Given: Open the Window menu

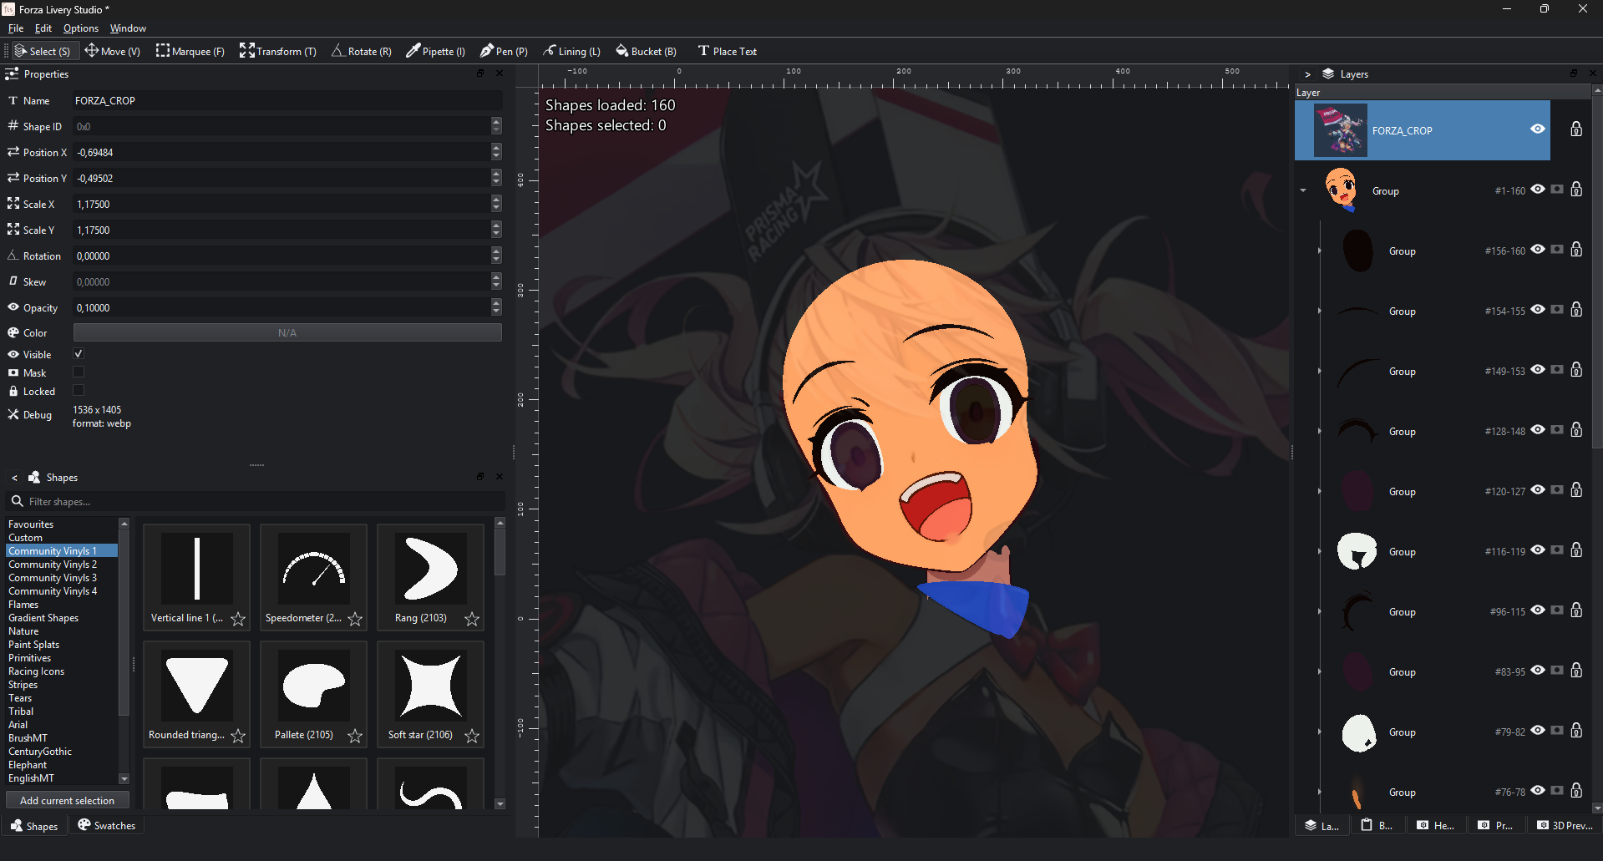Looking at the screenshot, I should [128, 28].
